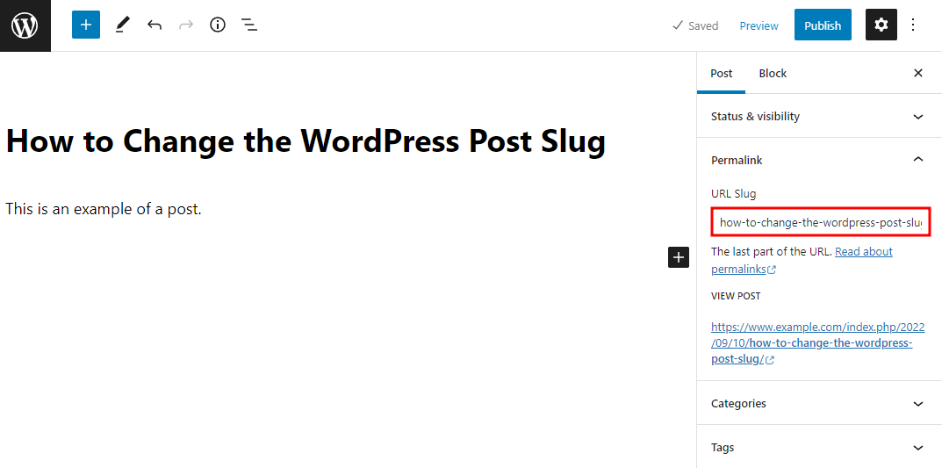
Task: Click into the URL Slug field
Action: (x=820, y=223)
